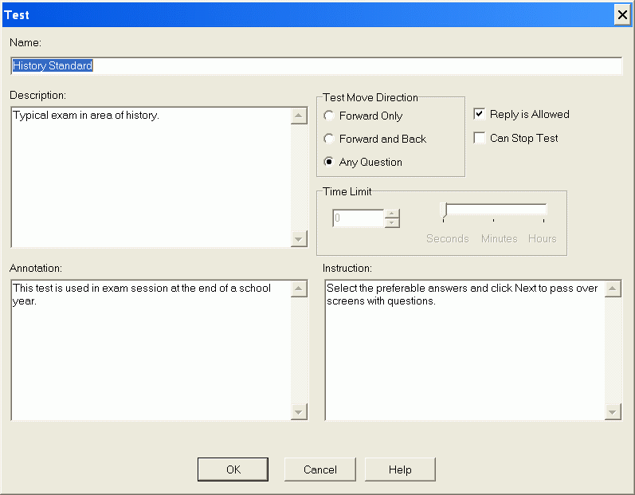Click into the Instruction text area
Image resolution: width=635 pixels, height=495 pixels.
pos(464,349)
